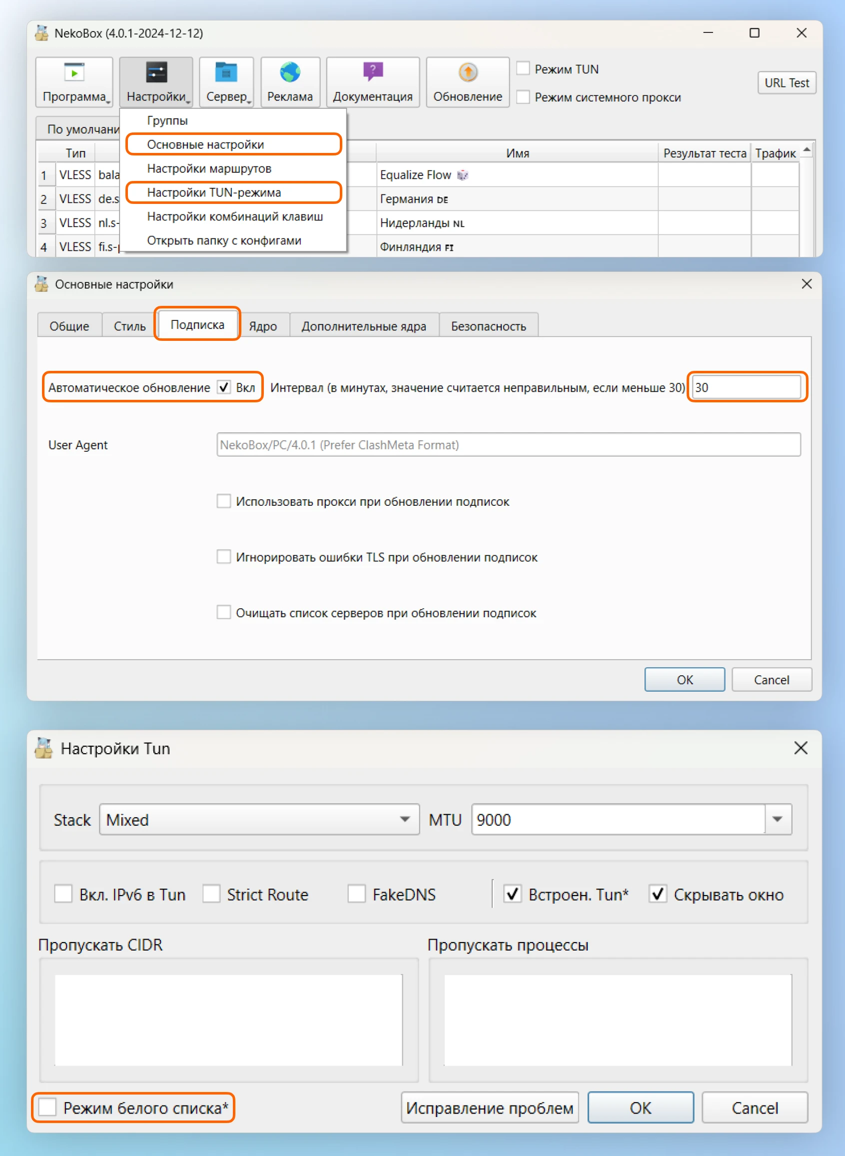Screen dimensions: 845x1156
Task: Open the MTU dropdown arrow
Action: [778, 820]
